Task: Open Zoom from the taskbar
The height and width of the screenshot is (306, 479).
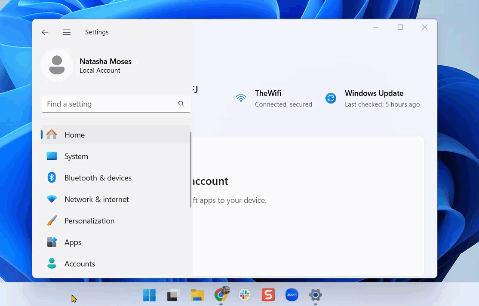Action: (292, 295)
